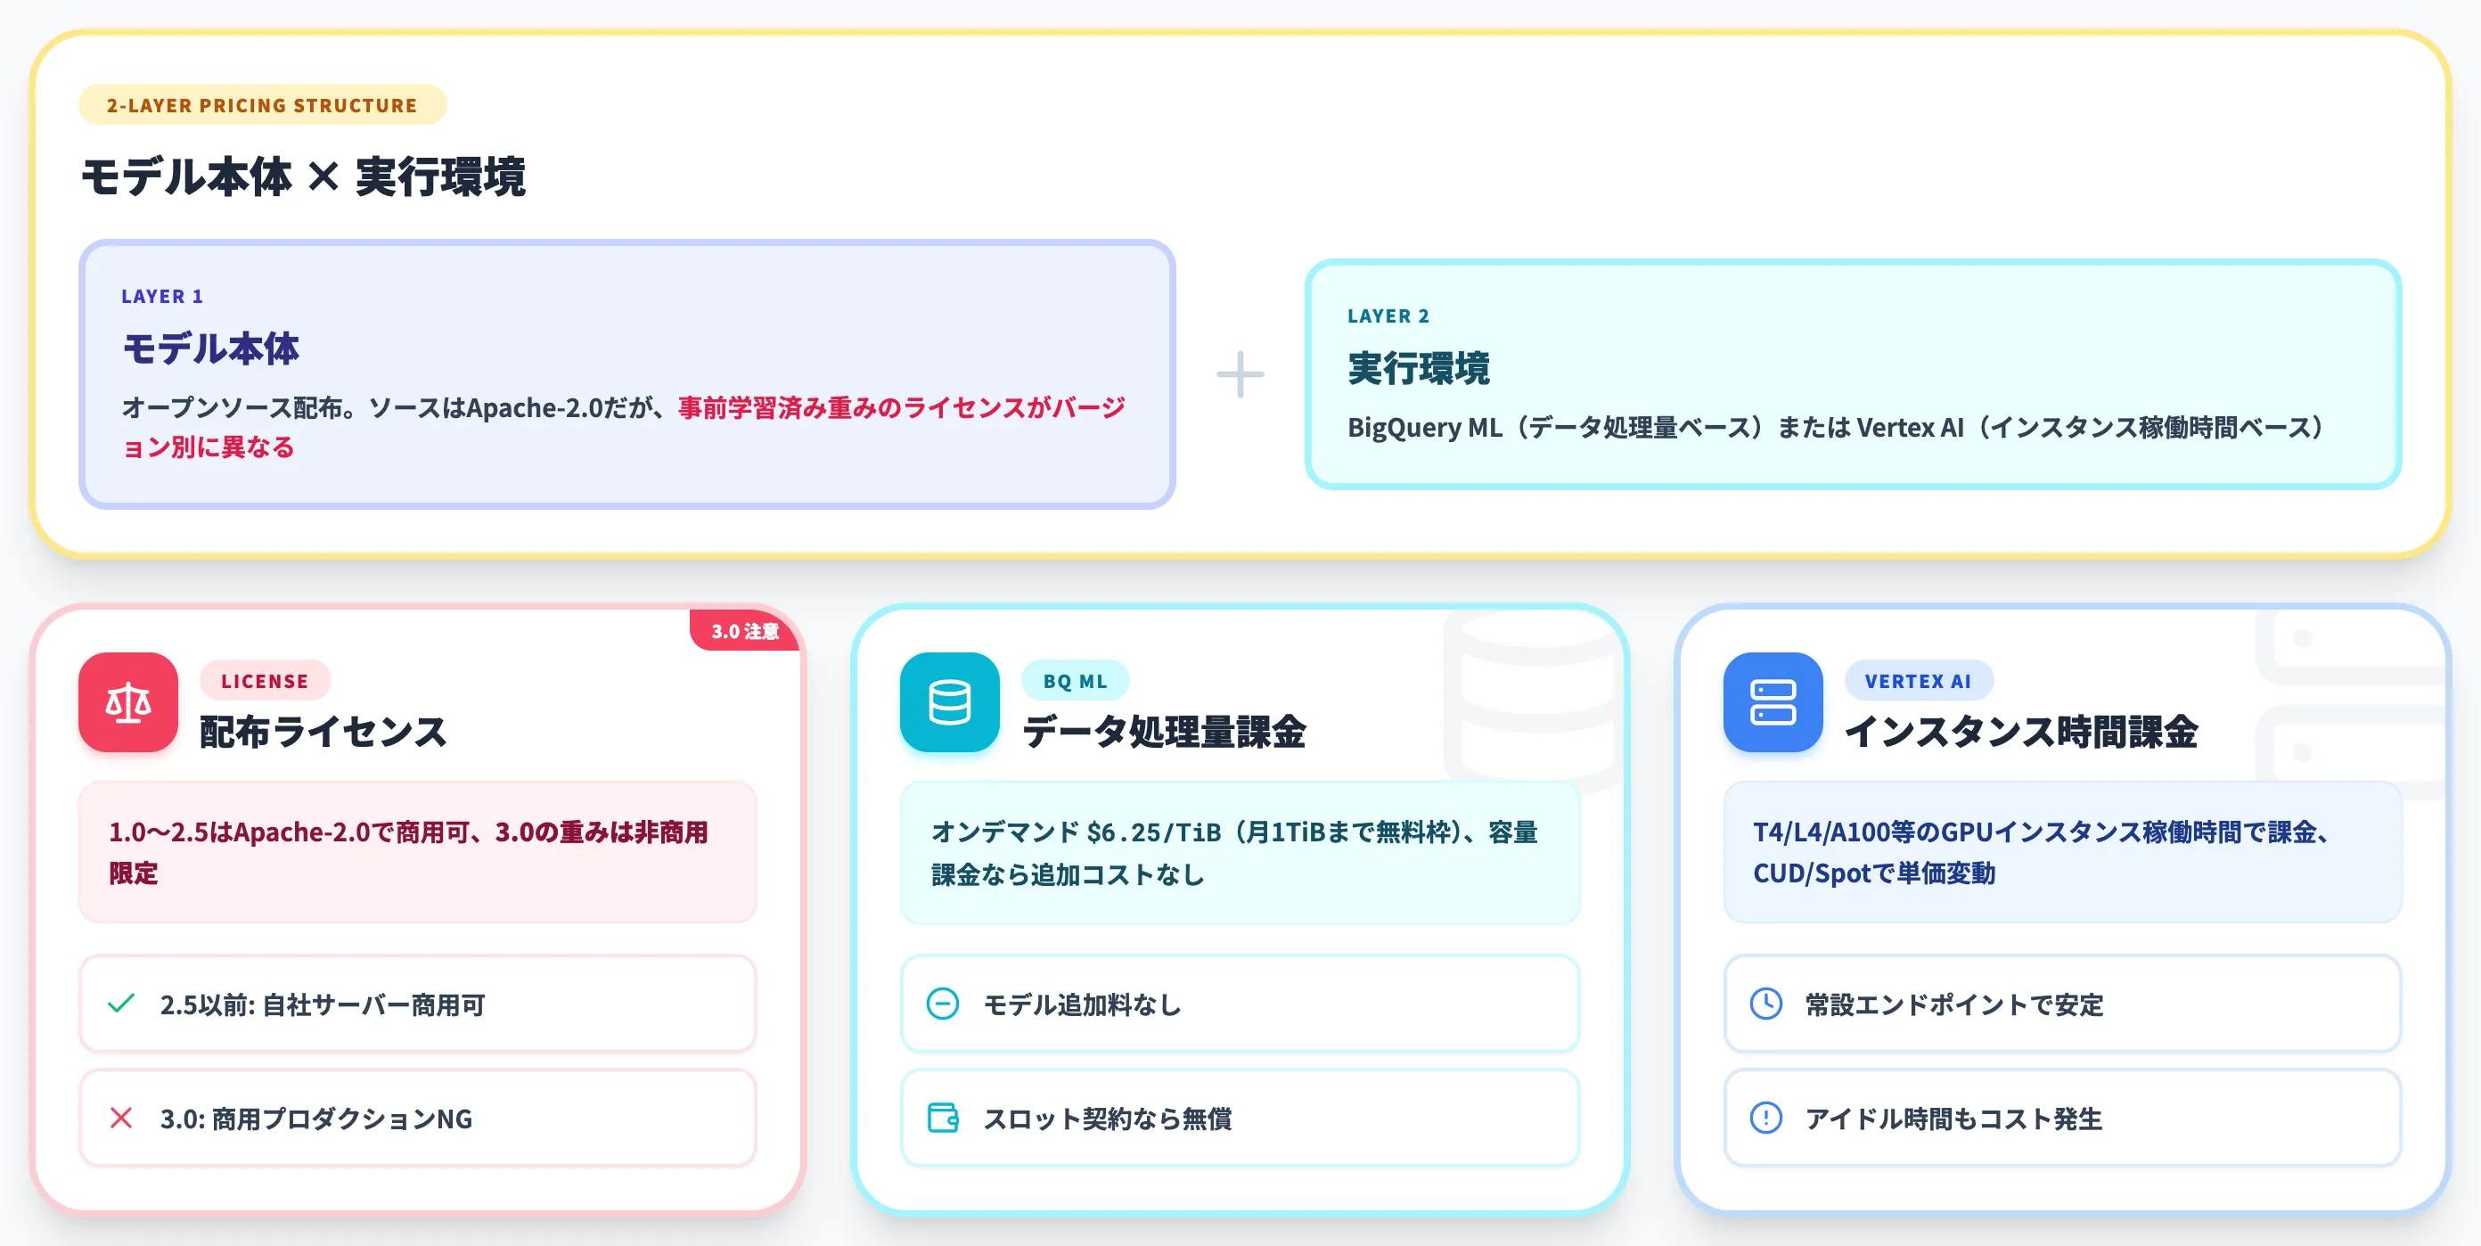
Task: Select the 2.5以前: 自社サーバー商用可 row
Action: coord(418,1004)
